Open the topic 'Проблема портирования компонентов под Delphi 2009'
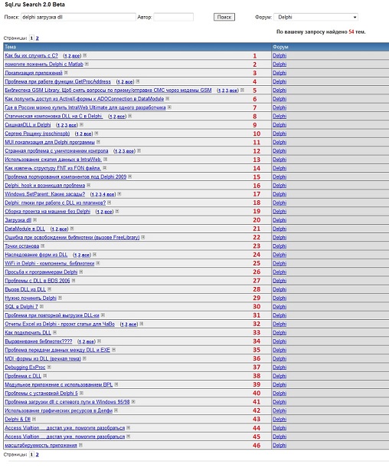 click(x=66, y=177)
